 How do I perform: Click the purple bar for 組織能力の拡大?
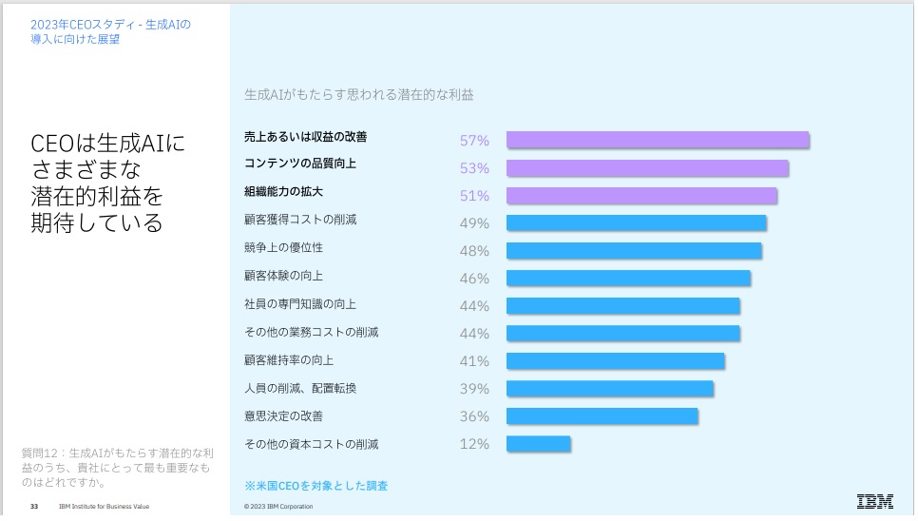coord(641,196)
